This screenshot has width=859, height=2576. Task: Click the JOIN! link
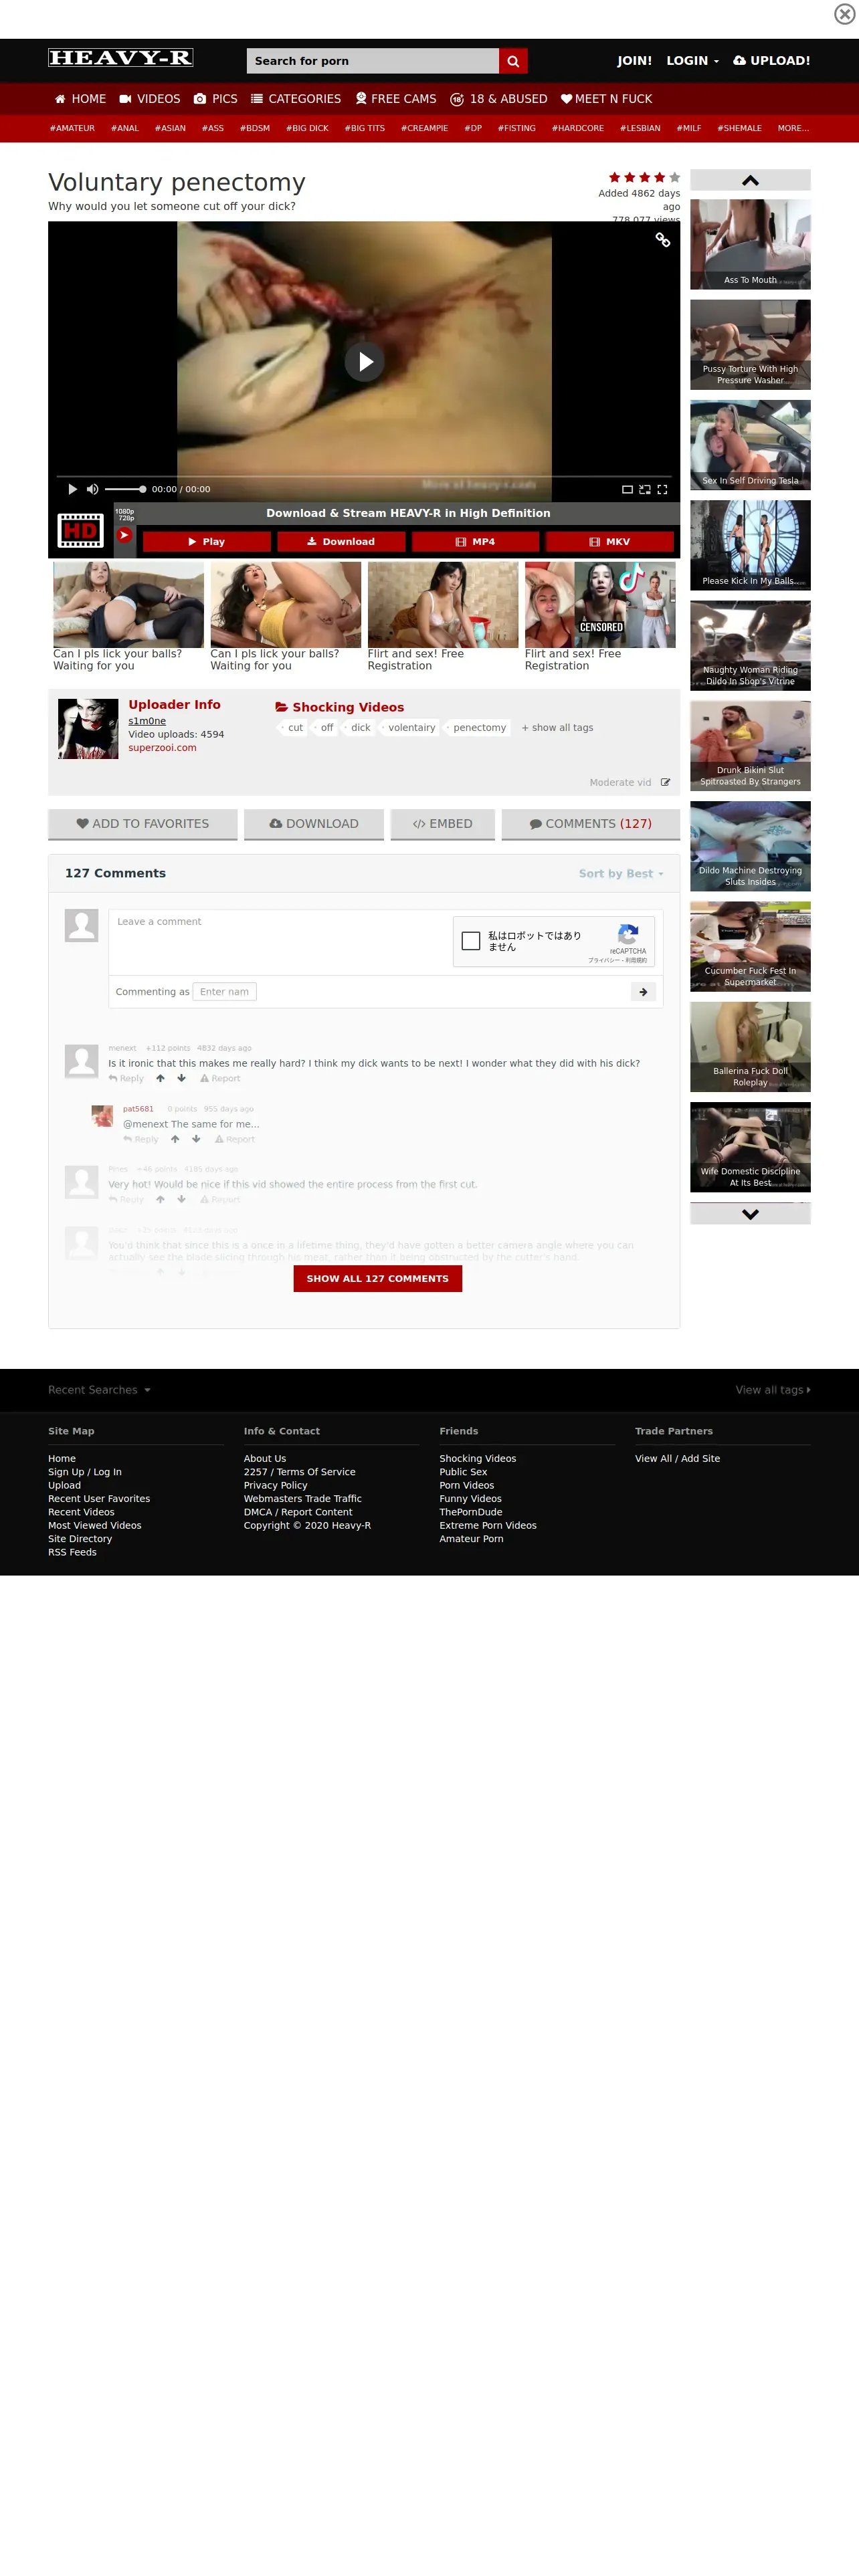point(634,61)
